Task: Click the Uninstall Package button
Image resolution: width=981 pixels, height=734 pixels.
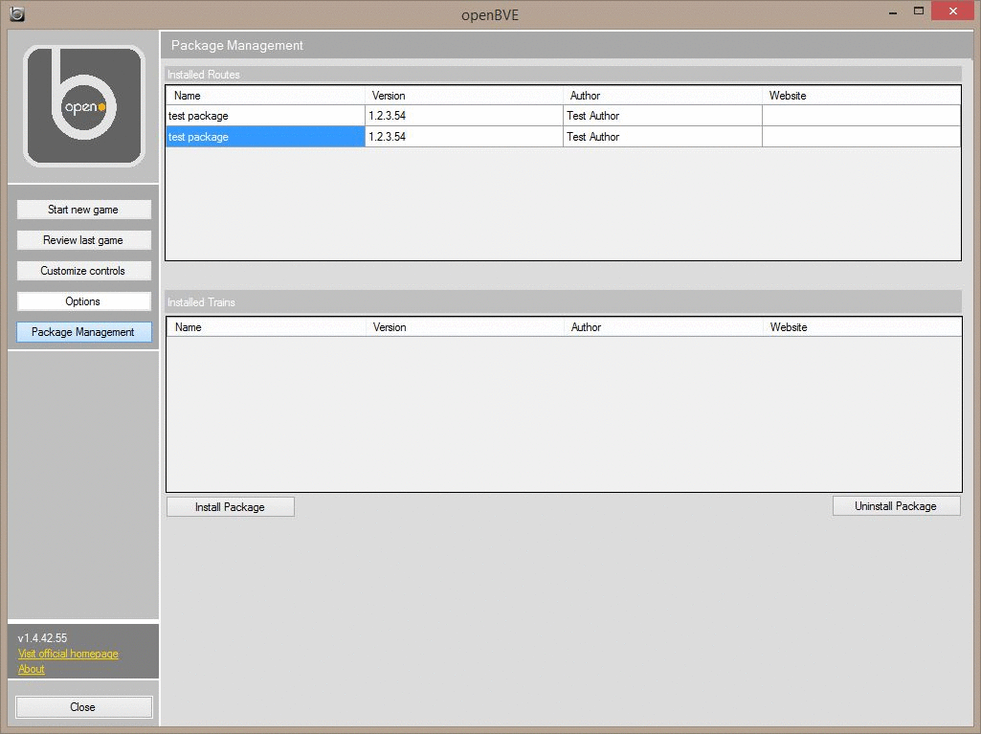Action: click(x=896, y=506)
